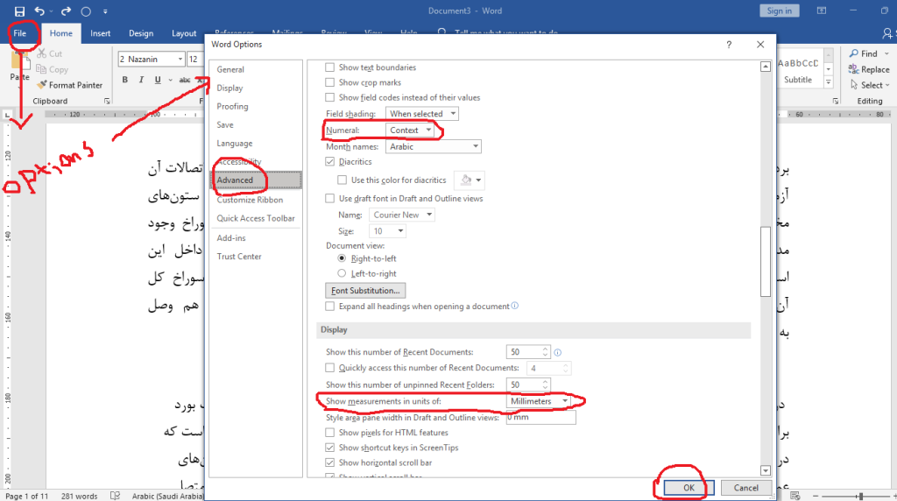Screen dimensions: 897x501
Task: Select Proofing in Word Options sidebar
Action: [x=233, y=107]
